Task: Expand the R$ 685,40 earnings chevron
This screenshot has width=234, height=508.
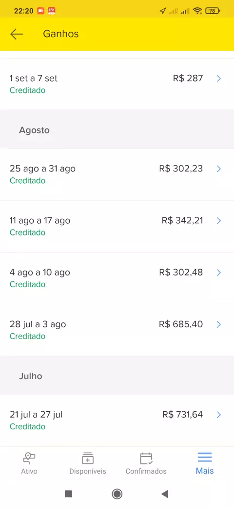Action: click(x=219, y=324)
